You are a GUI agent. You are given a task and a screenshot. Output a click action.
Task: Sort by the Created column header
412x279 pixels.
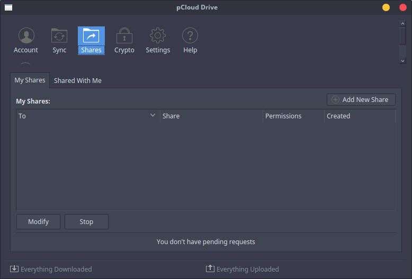360,116
